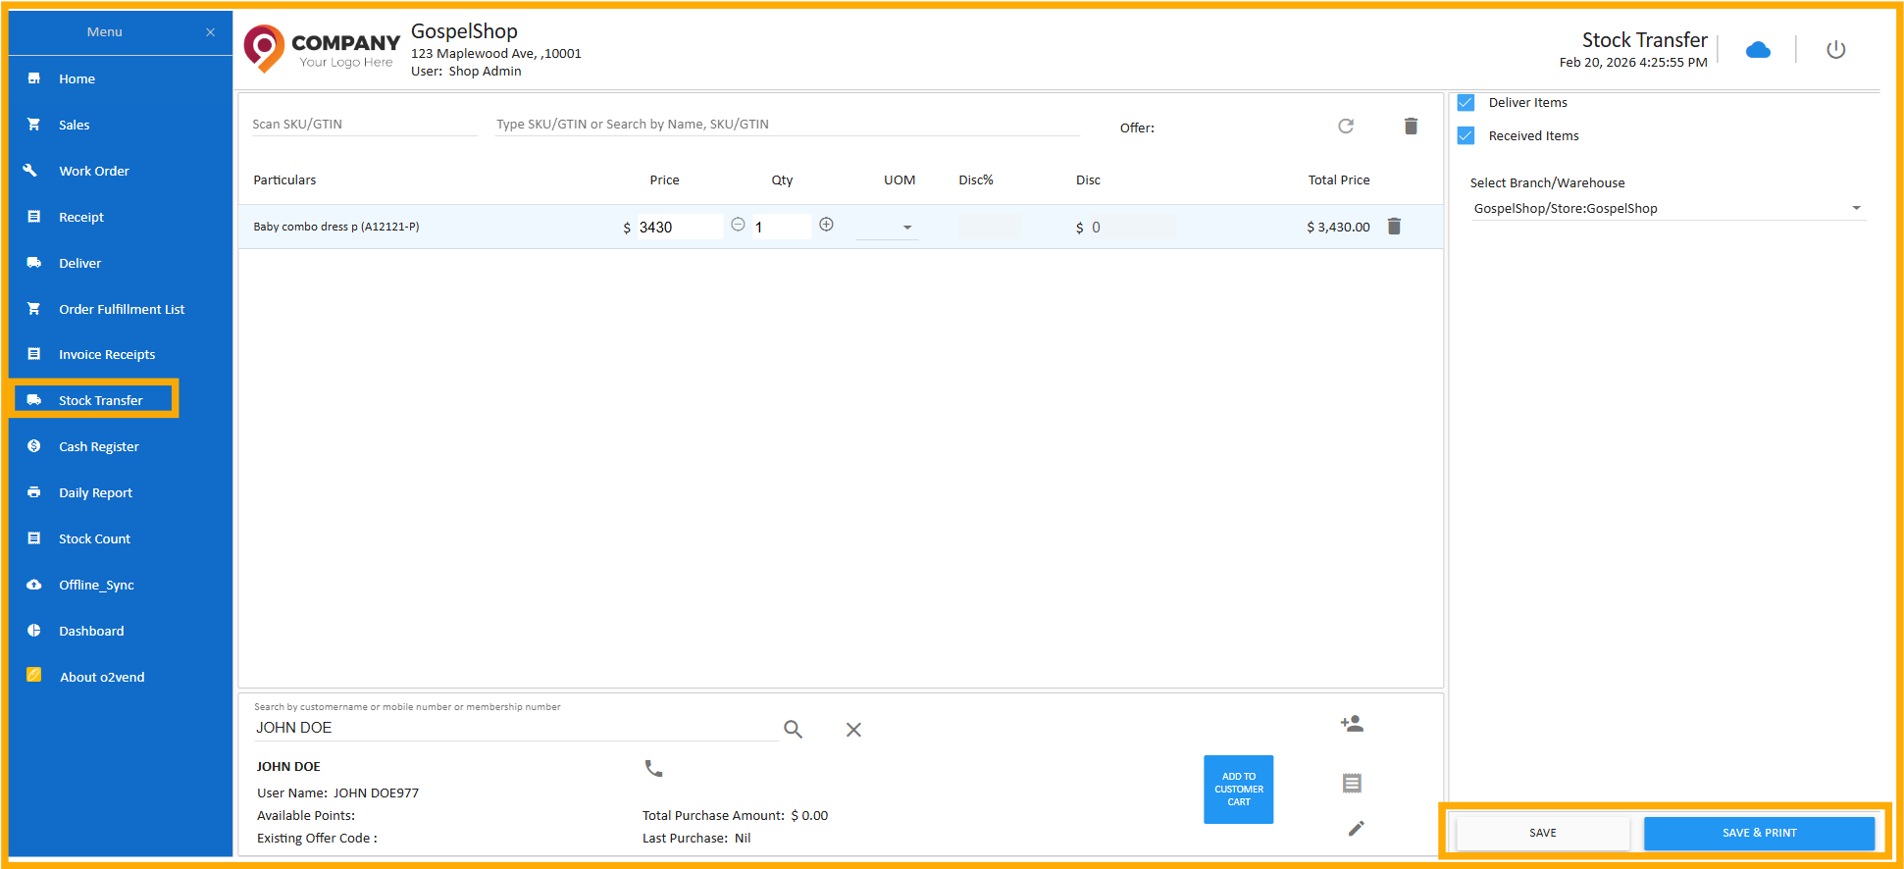
Task: Click the Disc% input field
Action: tap(989, 228)
